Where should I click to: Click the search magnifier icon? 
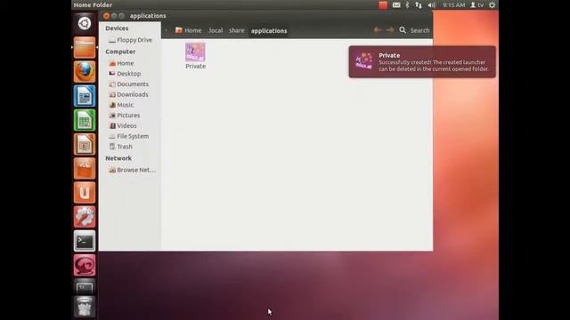[x=403, y=30]
